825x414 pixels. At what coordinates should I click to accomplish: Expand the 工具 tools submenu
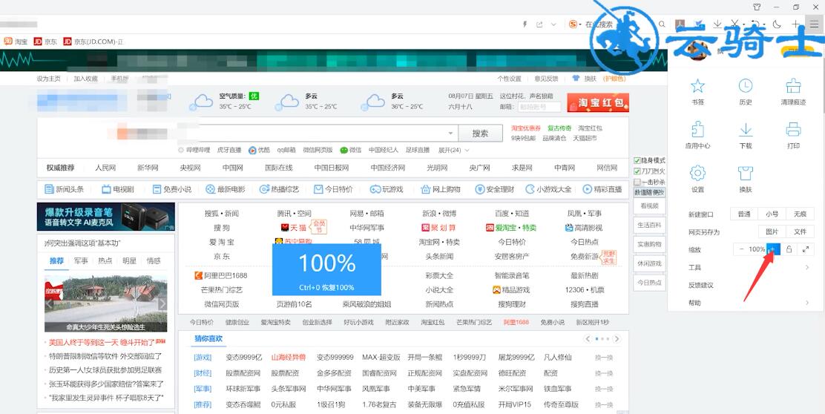[806, 267]
